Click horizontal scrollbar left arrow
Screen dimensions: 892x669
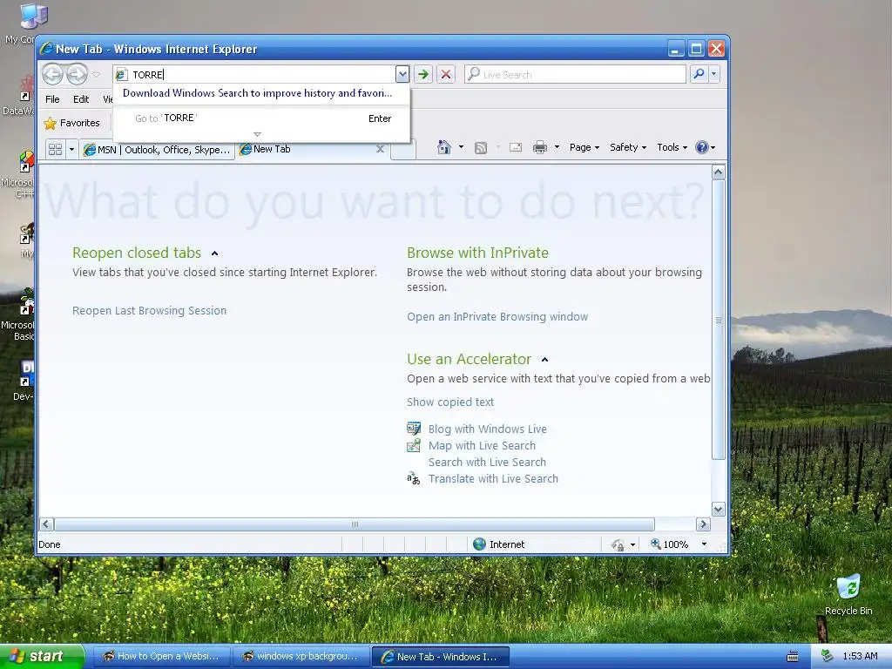pyautogui.click(x=47, y=524)
